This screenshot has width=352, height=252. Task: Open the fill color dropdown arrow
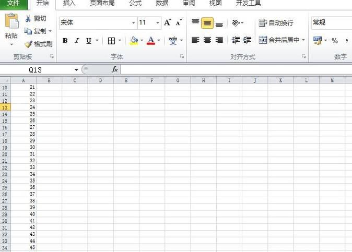pos(142,41)
